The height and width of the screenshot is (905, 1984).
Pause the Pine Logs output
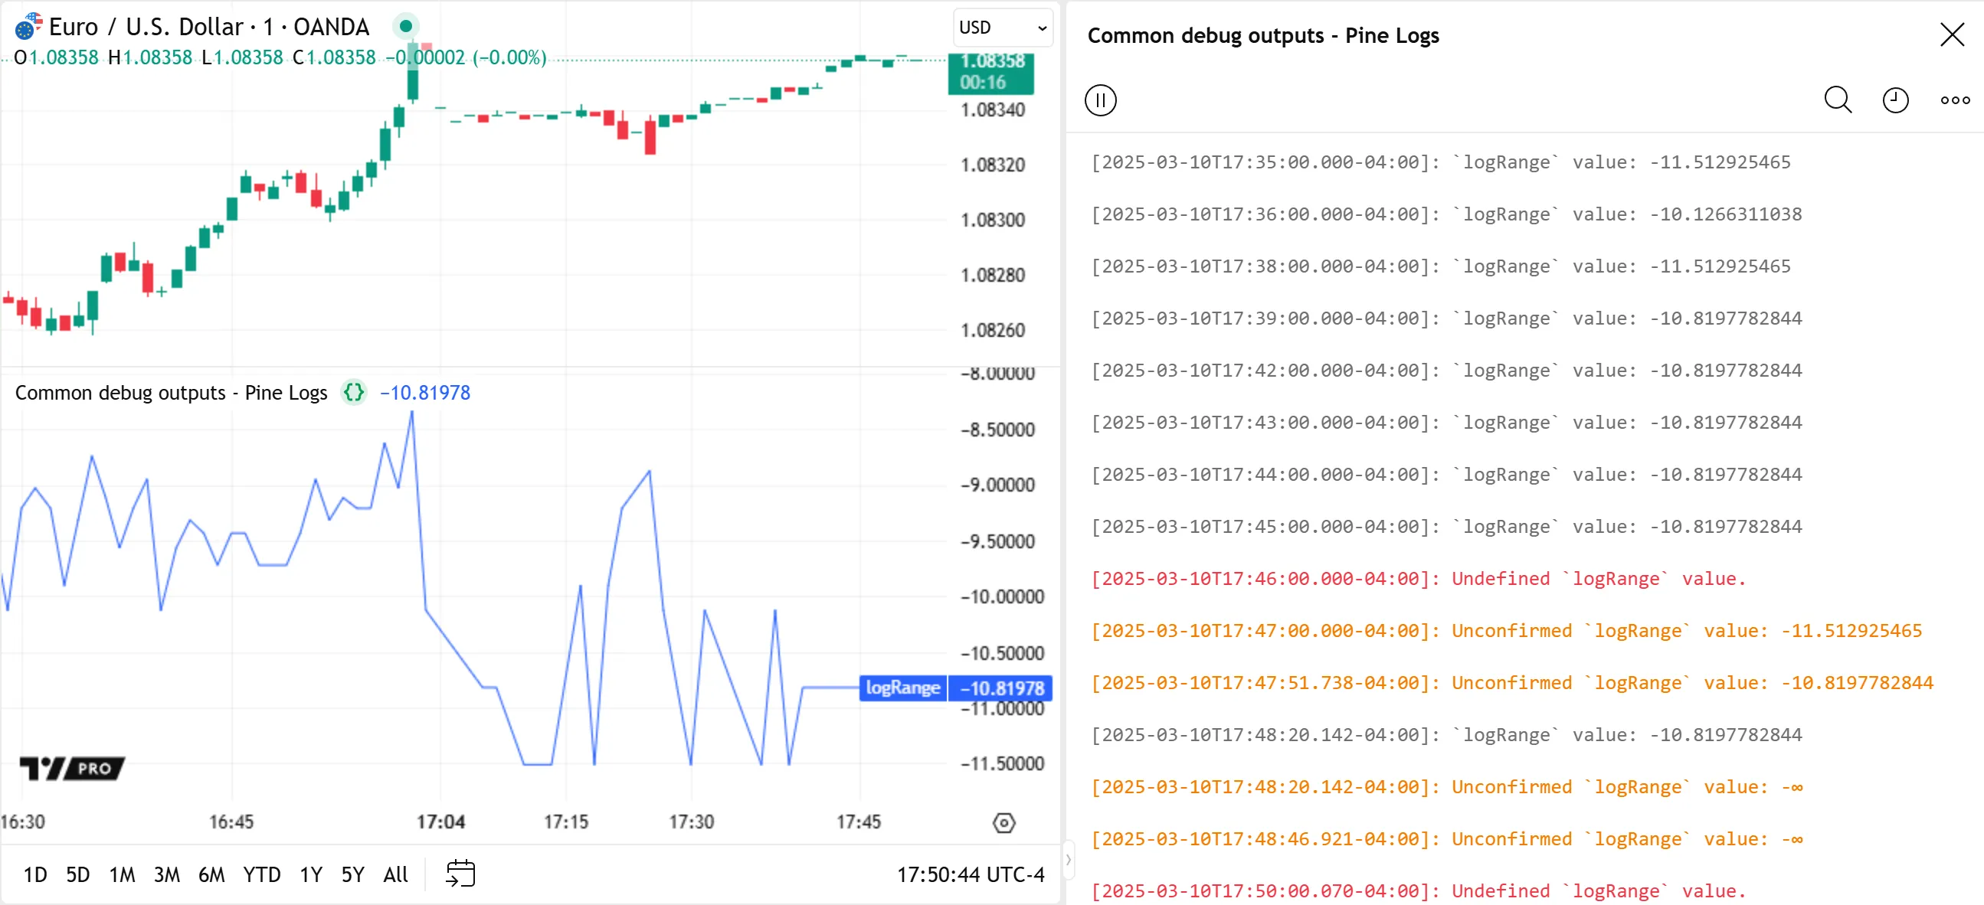(1100, 100)
